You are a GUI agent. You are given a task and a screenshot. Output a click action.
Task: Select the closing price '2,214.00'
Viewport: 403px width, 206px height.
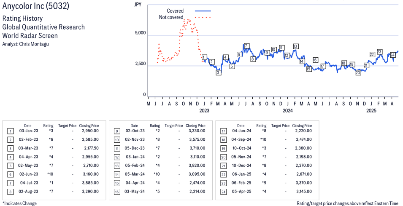(197, 191)
